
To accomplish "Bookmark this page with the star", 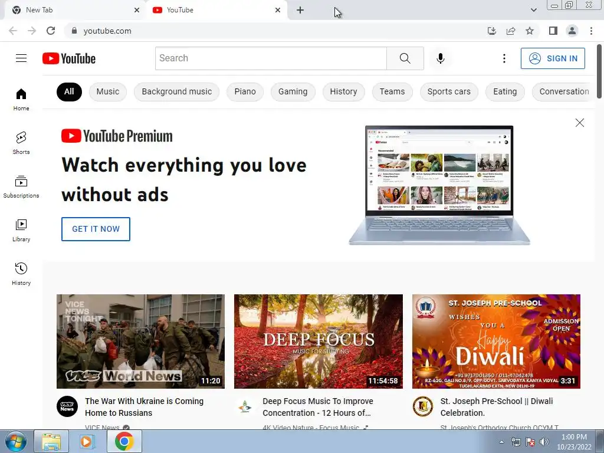I will (530, 31).
